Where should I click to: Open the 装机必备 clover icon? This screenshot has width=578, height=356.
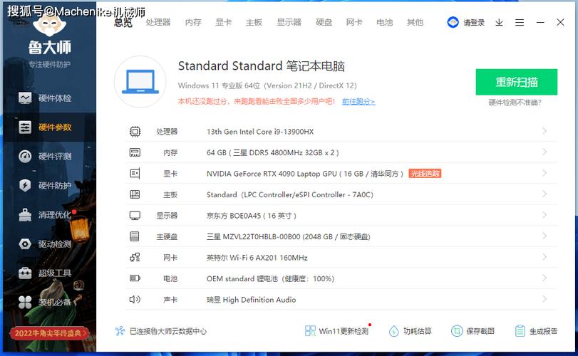tap(25, 303)
